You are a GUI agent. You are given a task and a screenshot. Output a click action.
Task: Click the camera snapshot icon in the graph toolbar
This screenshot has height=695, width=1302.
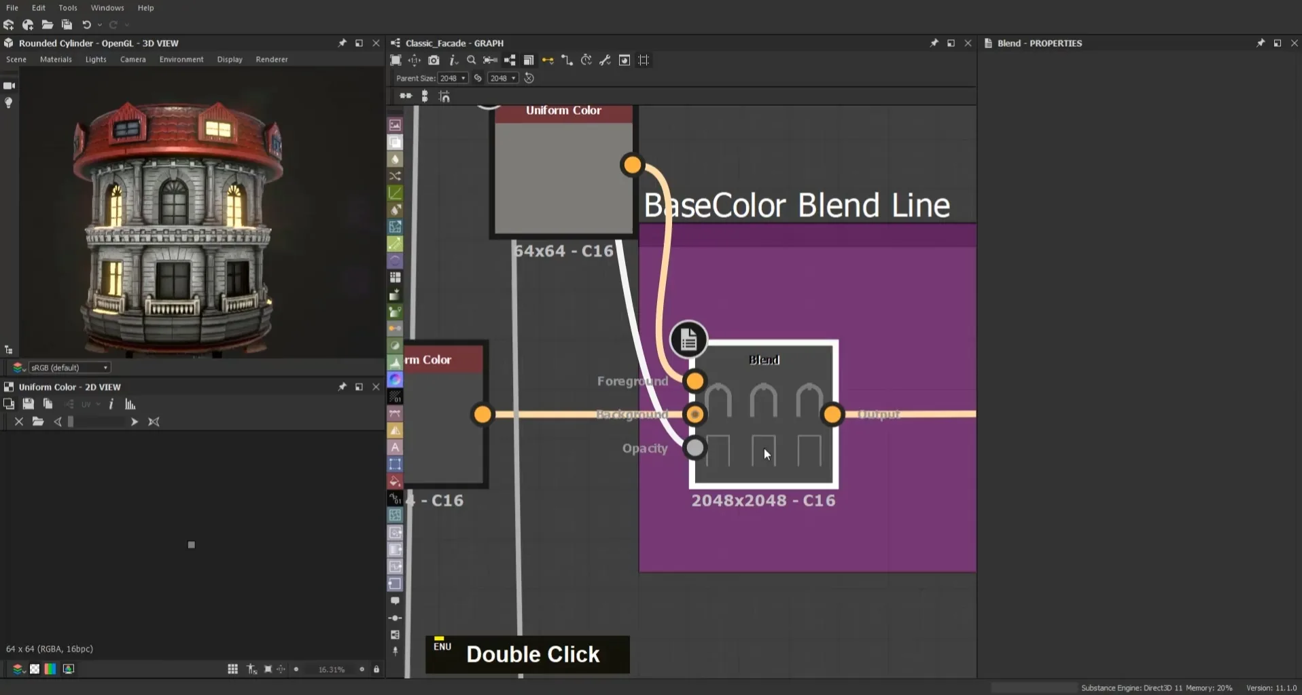coord(434,60)
